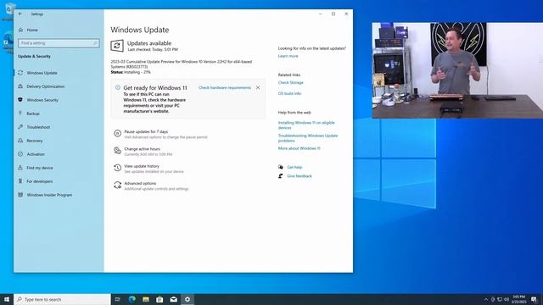Click the Find a setting search box
The image size is (543, 305).
coord(59,43)
